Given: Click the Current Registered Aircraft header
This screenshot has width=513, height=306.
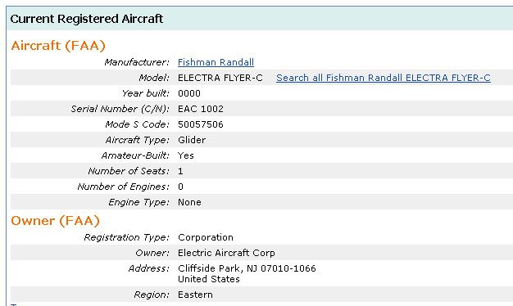Looking at the screenshot, I should pos(86,19).
